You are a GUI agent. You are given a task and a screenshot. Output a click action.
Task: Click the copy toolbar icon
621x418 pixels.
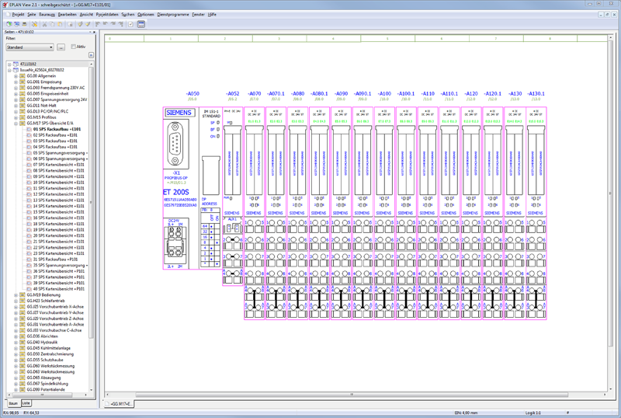tap(52, 24)
